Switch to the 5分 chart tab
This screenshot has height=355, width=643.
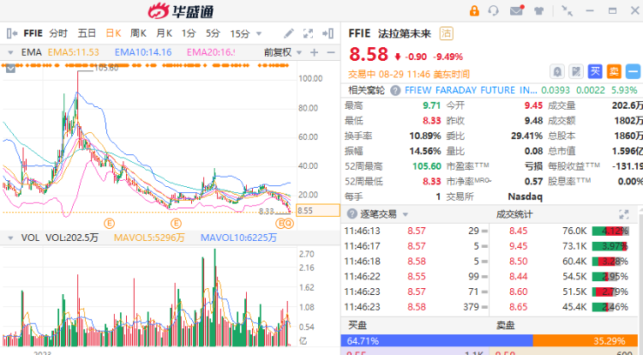pyautogui.click(x=213, y=33)
